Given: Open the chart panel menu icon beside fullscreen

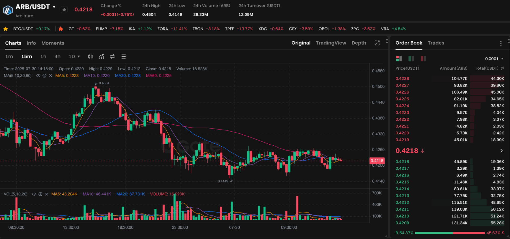Looking at the screenshot, I should coord(387,41).
